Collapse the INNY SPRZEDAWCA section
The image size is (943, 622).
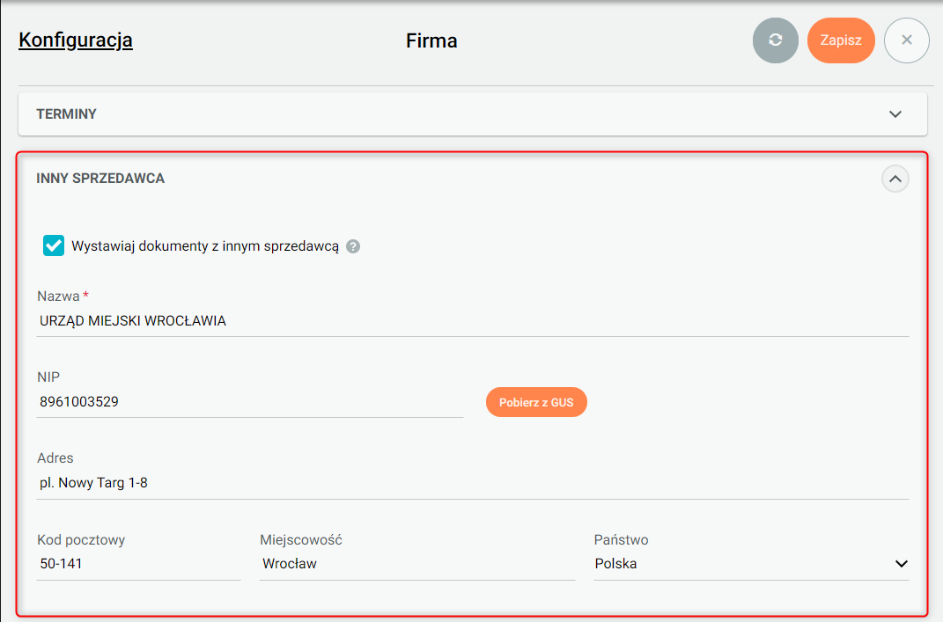point(895,179)
